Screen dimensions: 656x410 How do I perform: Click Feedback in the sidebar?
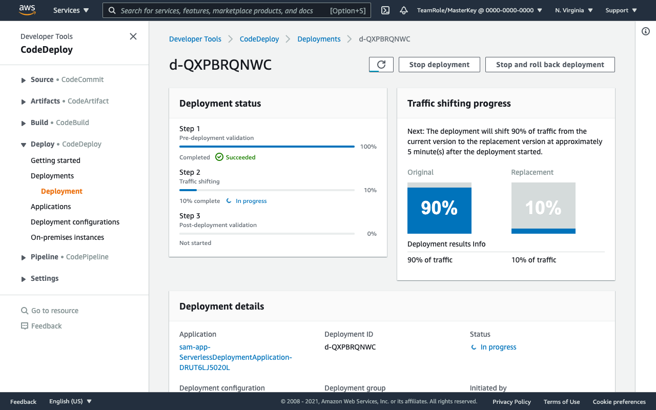(x=46, y=326)
